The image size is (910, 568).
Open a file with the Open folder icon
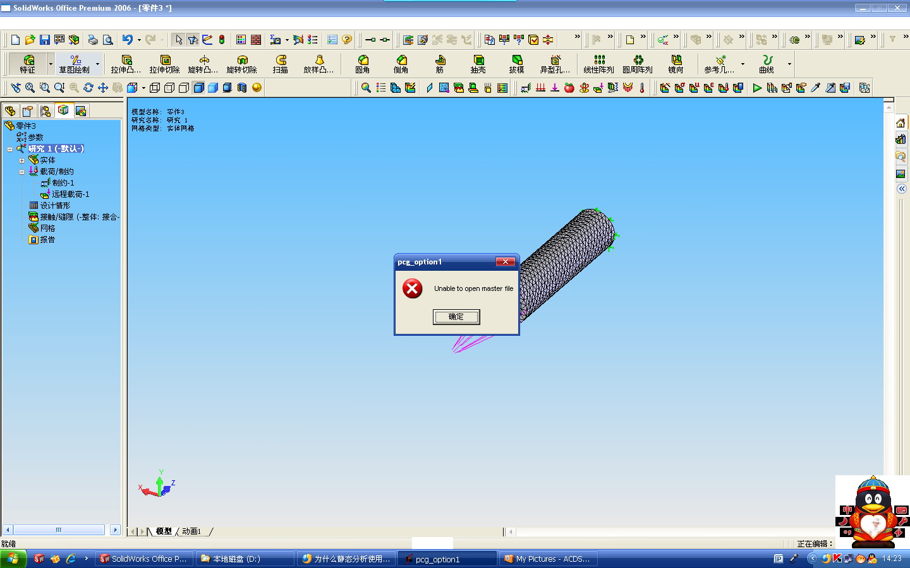coord(30,40)
